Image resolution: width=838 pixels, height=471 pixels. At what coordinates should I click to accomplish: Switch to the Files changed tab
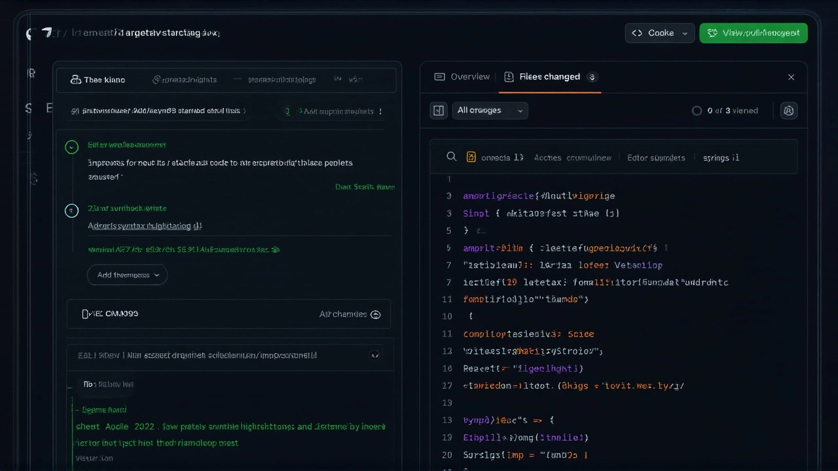550,77
